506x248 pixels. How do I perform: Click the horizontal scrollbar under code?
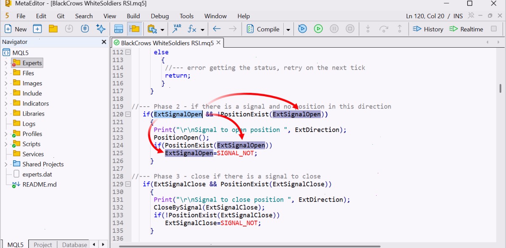coord(250,246)
